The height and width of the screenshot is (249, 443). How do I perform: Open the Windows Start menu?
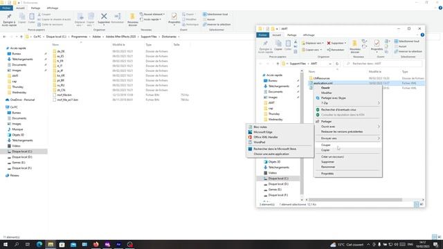coord(6,244)
